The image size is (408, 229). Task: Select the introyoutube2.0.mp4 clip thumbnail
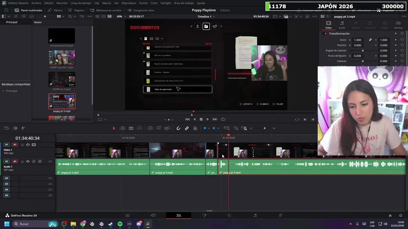(62, 36)
